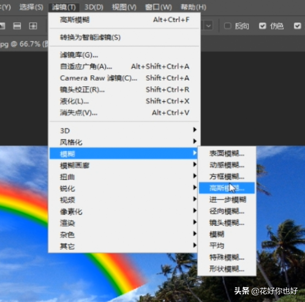Choose 镜头校正(R)...
This screenshot has width=305, height=302.
(124, 90)
